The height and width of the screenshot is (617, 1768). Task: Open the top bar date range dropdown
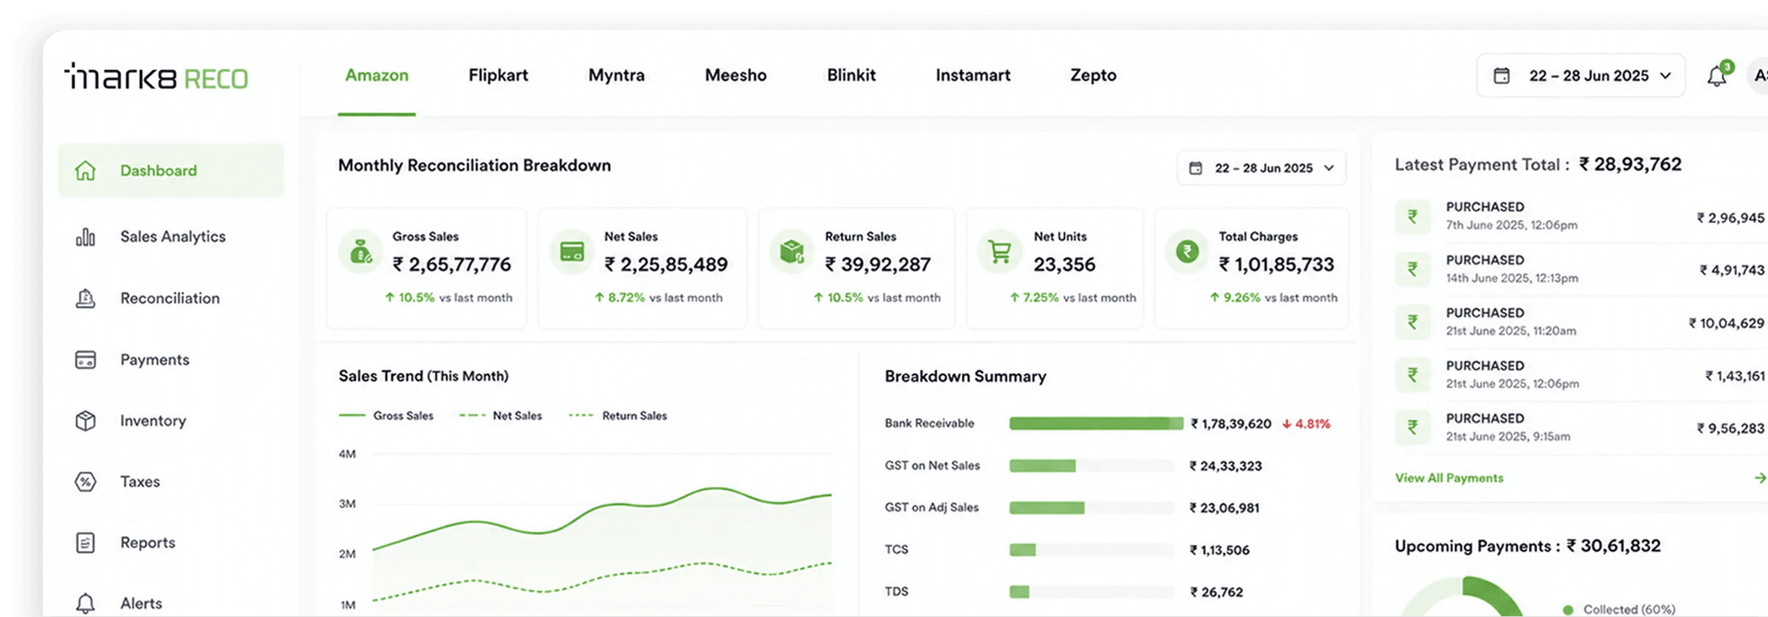[1581, 76]
